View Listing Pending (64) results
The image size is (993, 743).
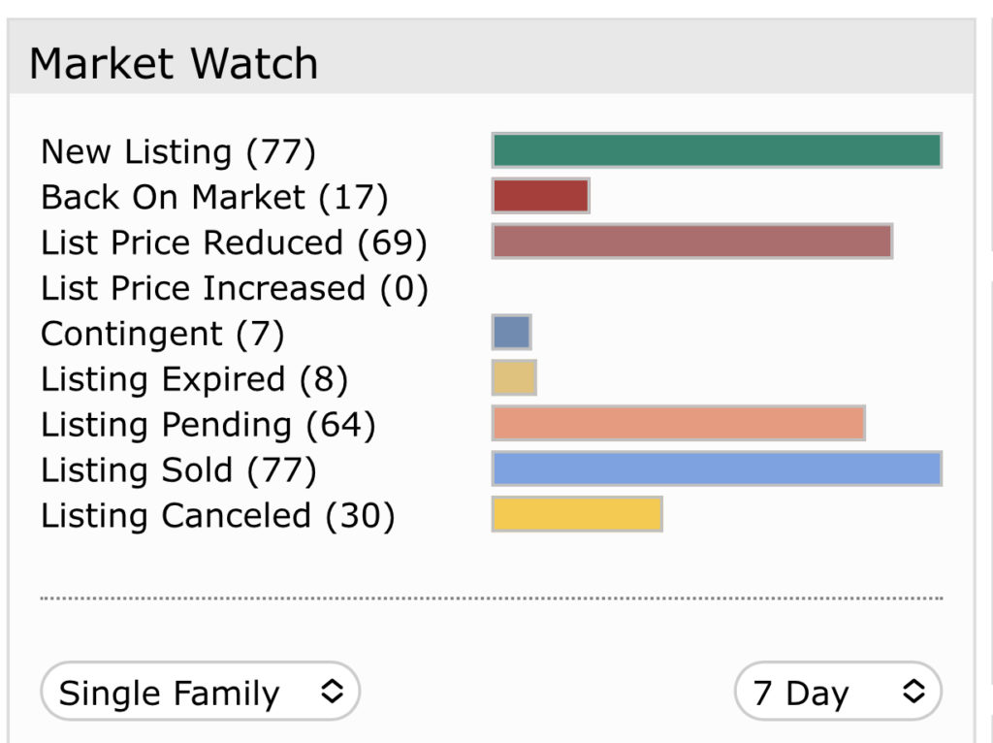(x=208, y=425)
